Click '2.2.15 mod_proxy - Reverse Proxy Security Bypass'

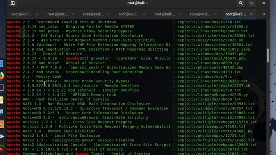[x=77, y=31]
